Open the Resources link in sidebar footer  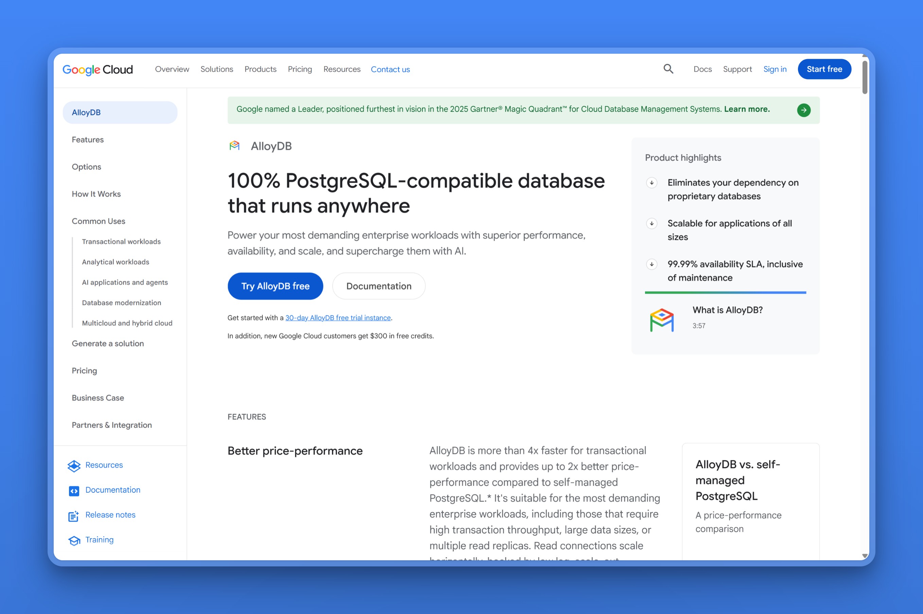(104, 465)
